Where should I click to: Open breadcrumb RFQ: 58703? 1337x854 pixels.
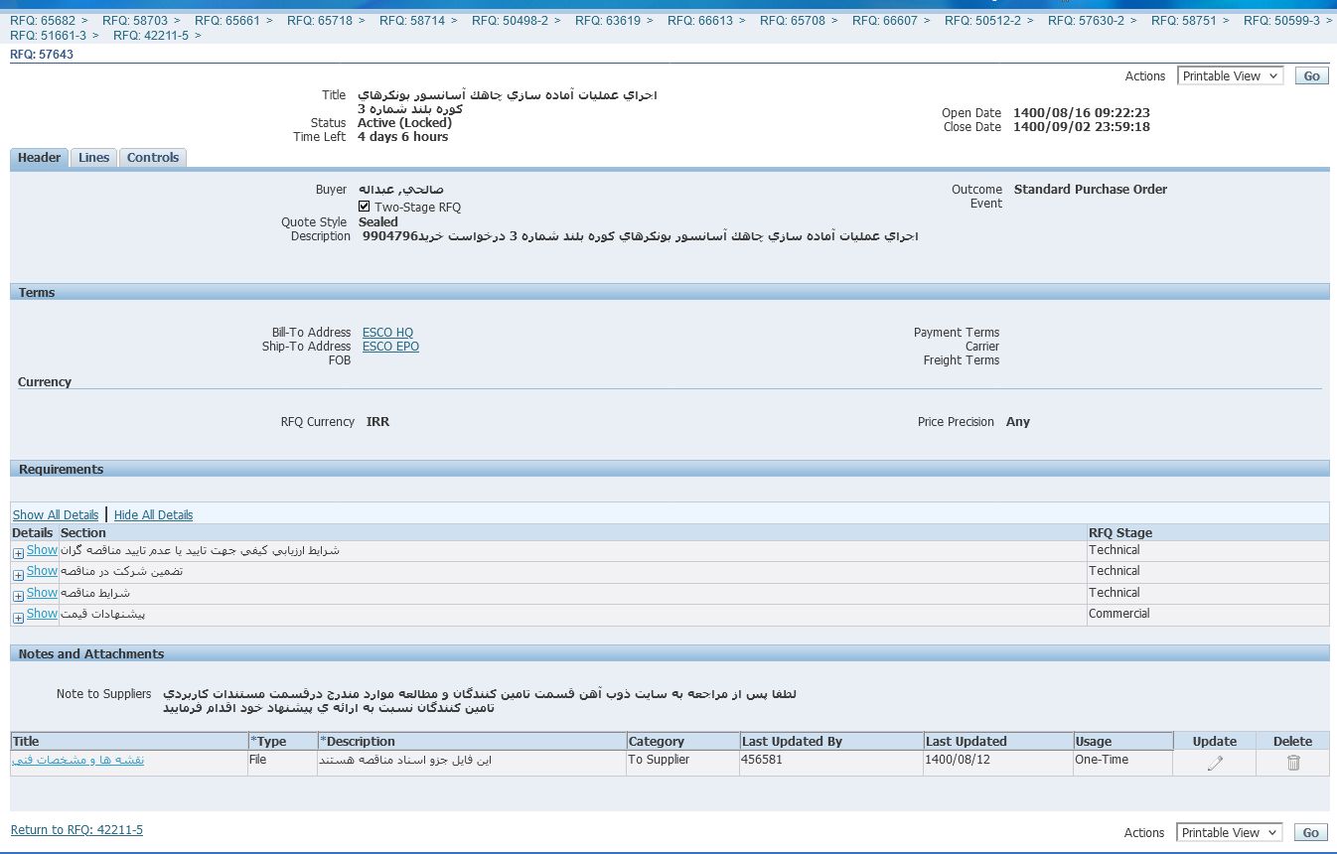135,21
